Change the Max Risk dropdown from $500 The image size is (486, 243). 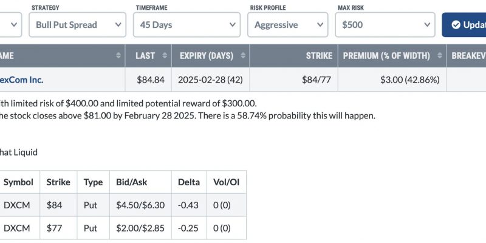385,25
